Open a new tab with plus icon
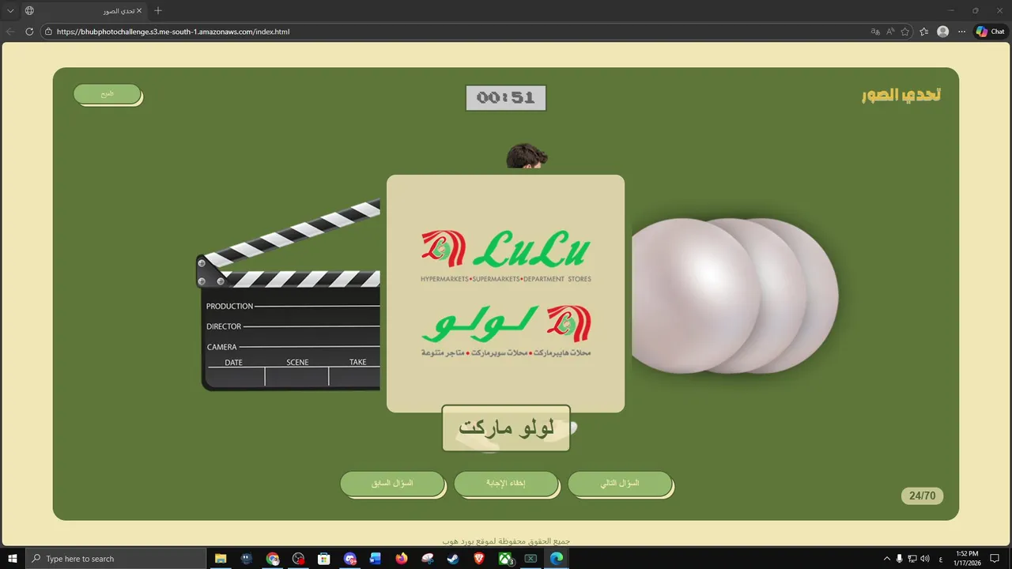 157,11
